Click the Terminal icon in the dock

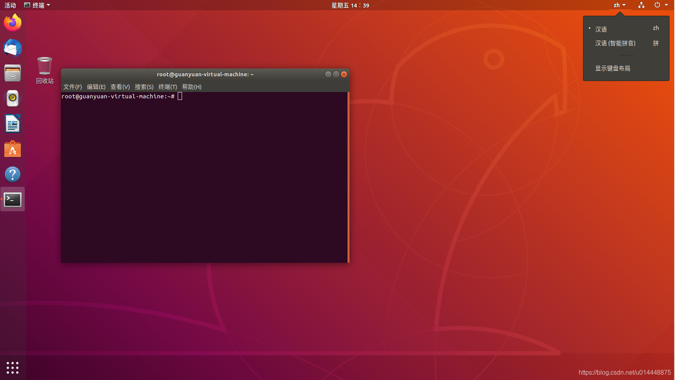pyautogui.click(x=13, y=199)
